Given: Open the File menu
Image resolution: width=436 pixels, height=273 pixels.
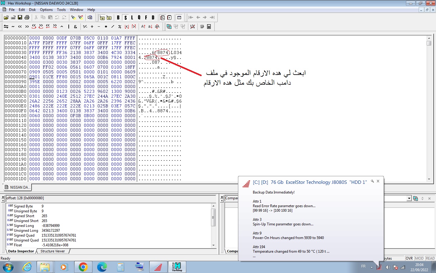Looking at the screenshot, I should click(12, 10).
